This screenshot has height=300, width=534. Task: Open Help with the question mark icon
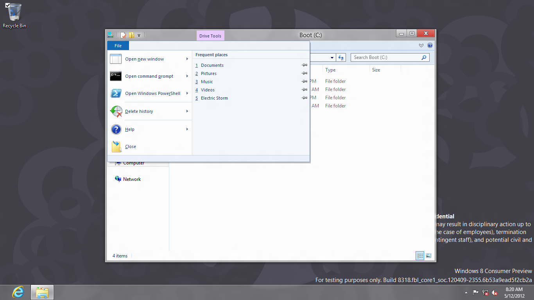point(116,129)
